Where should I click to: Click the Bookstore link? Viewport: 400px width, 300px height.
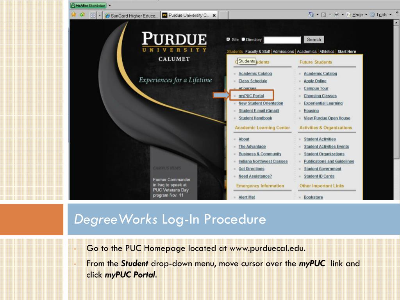tap(313, 197)
